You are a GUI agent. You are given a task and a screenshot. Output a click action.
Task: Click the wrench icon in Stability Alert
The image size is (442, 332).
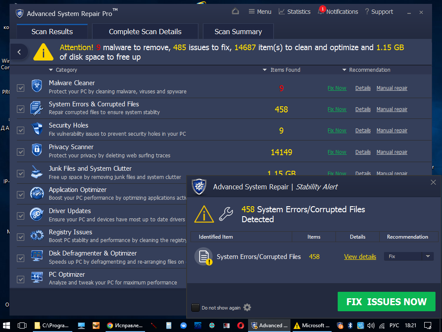coord(226,214)
